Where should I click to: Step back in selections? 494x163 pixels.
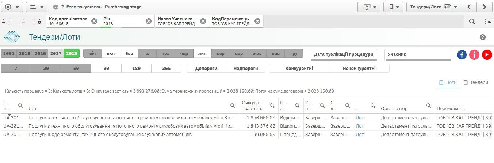coord(5,22)
